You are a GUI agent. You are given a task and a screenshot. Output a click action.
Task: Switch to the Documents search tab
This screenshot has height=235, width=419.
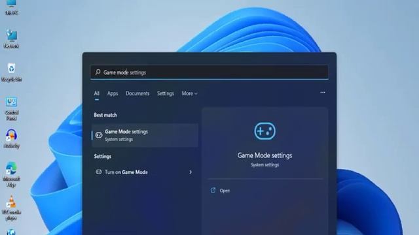point(137,93)
